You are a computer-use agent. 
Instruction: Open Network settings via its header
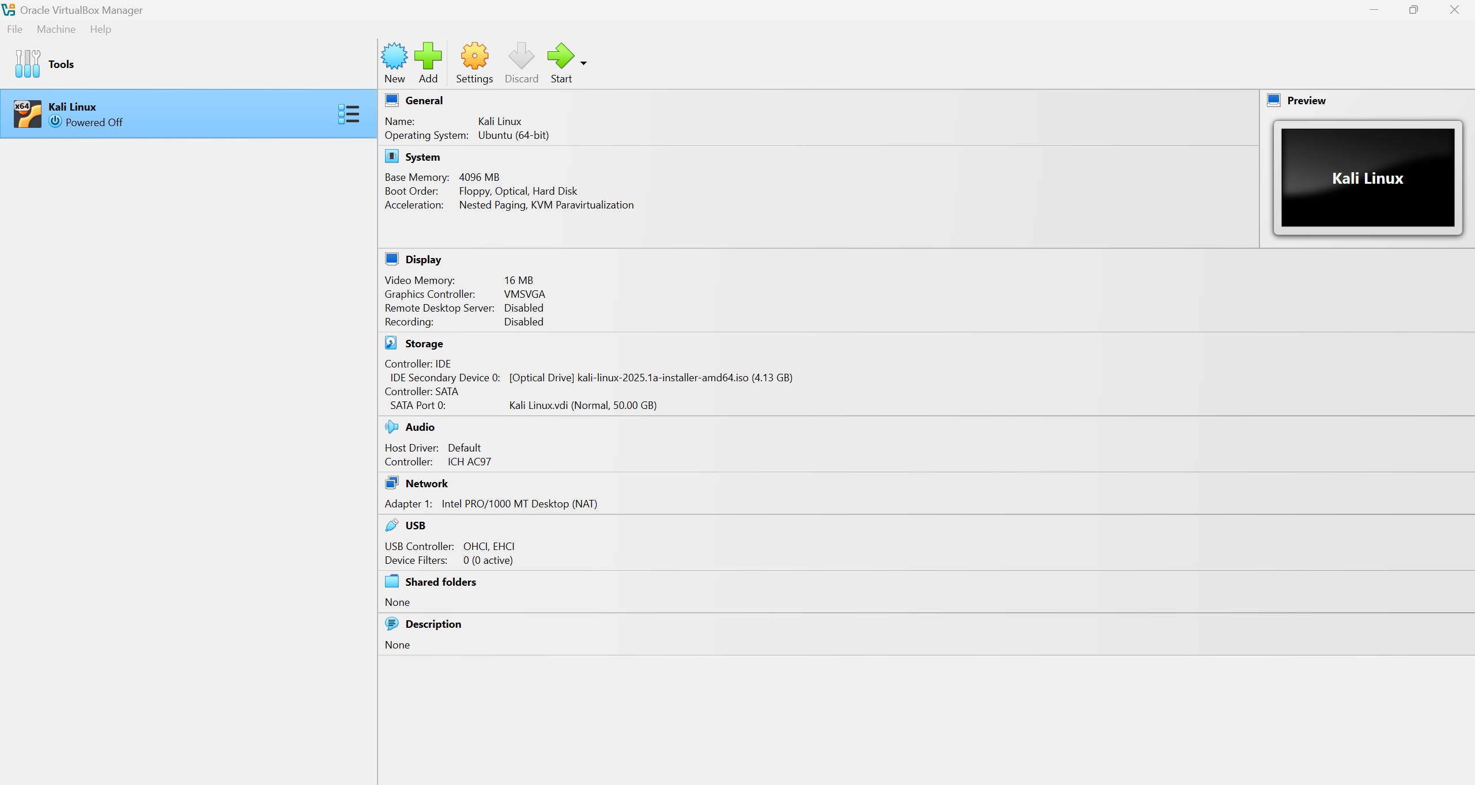point(426,483)
